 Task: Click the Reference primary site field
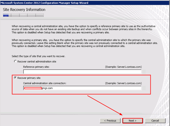point(82,72)
